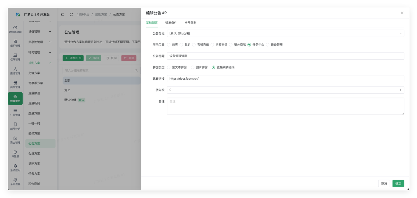This screenshot has width=417, height=198.
Task: Switch to 卡号限制 tab
Action: (x=190, y=23)
